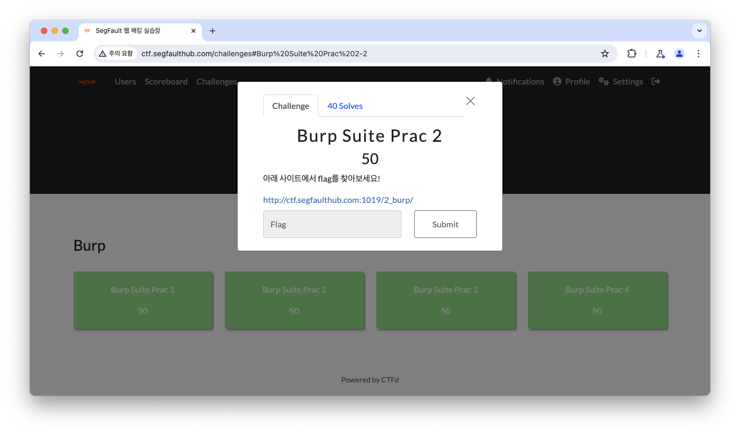Viewport: 740px width, 435px height.
Task: Switch to the Challenge tab
Action: [x=291, y=106]
